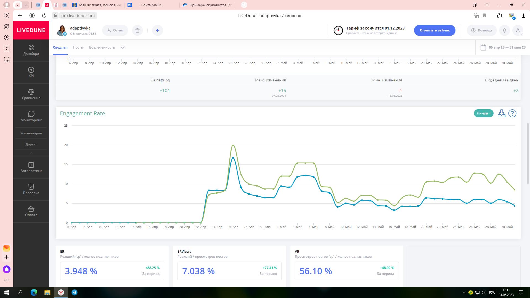Add an account with plus button
This screenshot has width=530, height=298.
point(158,30)
